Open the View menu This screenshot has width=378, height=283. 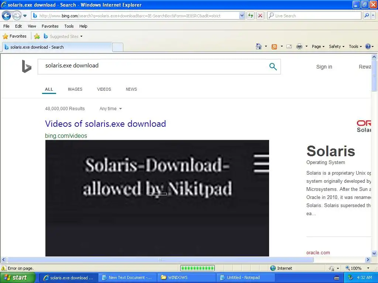click(32, 26)
